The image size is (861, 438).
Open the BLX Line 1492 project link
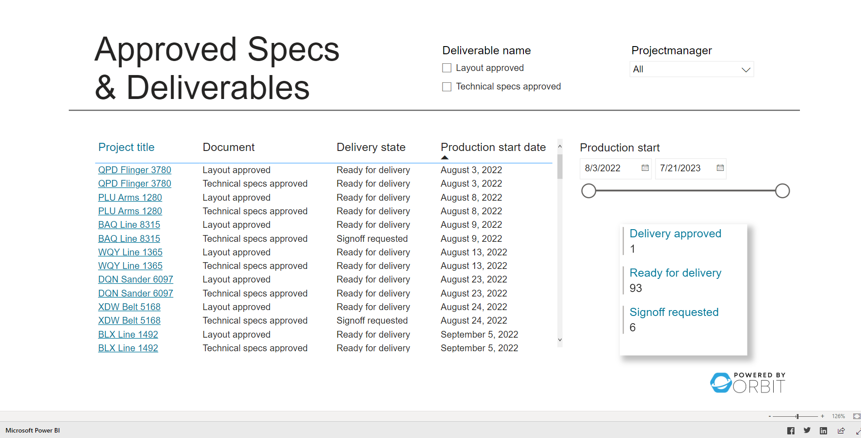click(x=128, y=334)
